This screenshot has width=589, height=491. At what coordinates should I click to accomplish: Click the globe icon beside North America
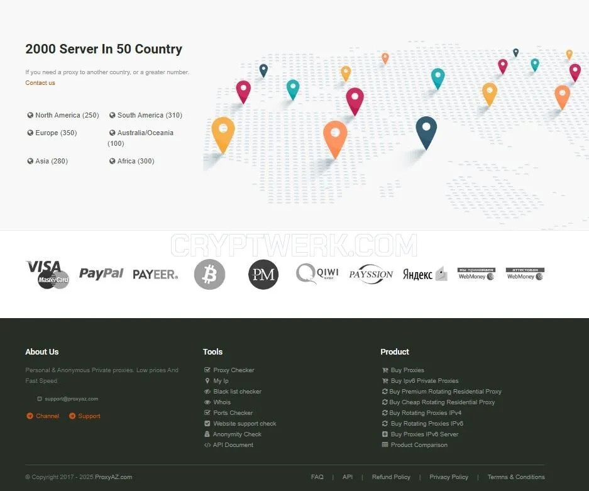(x=30, y=115)
